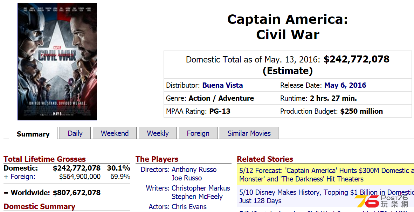Image resolution: width=414 pixels, height=212 pixels.
Task: Open the May 6, 2016 release date link
Action: [x=345, y=85]
